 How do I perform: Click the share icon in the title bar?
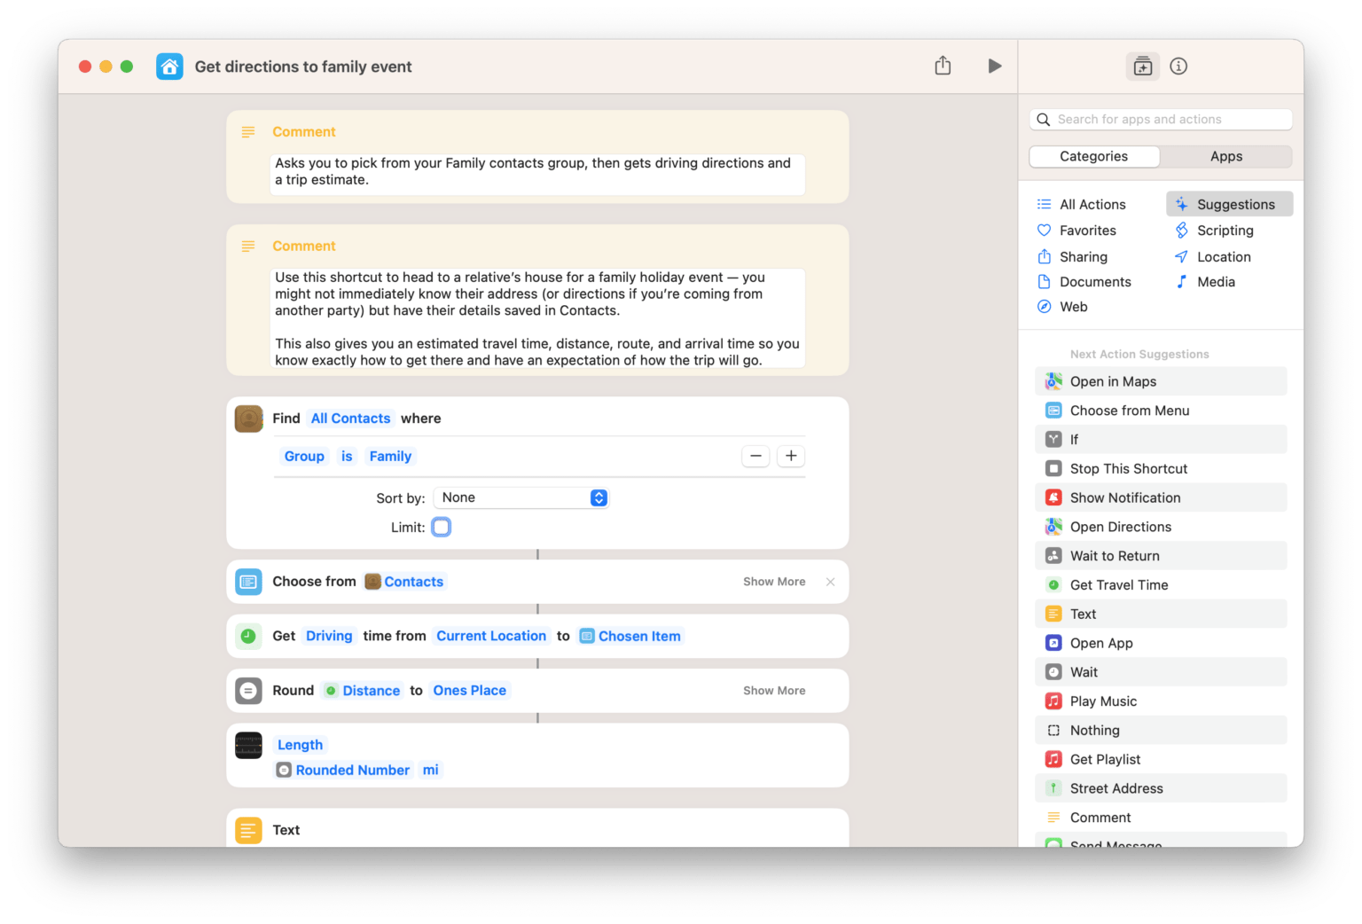pyautogui.click(x=943, y=66)
